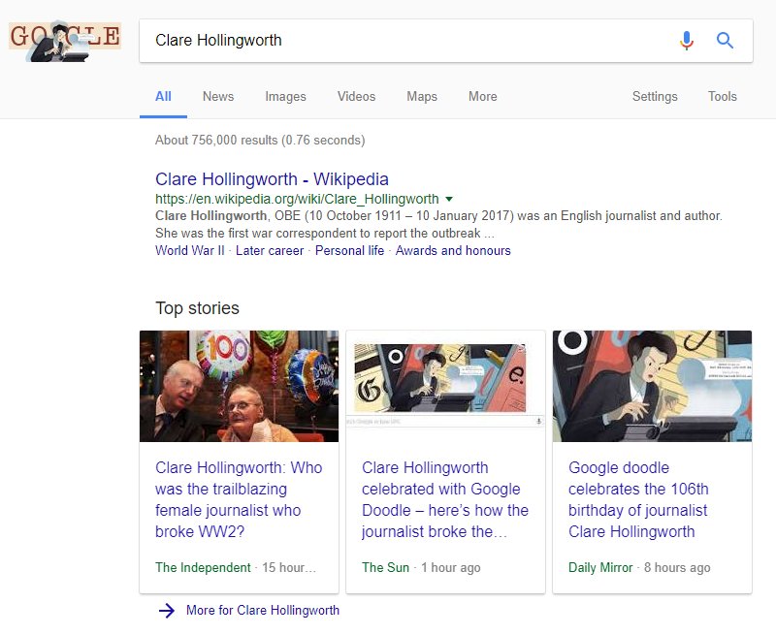Screen dimensions: 776x635
Task: Click the 'About 756,000 results' stats text
Action: click(260, 141)
